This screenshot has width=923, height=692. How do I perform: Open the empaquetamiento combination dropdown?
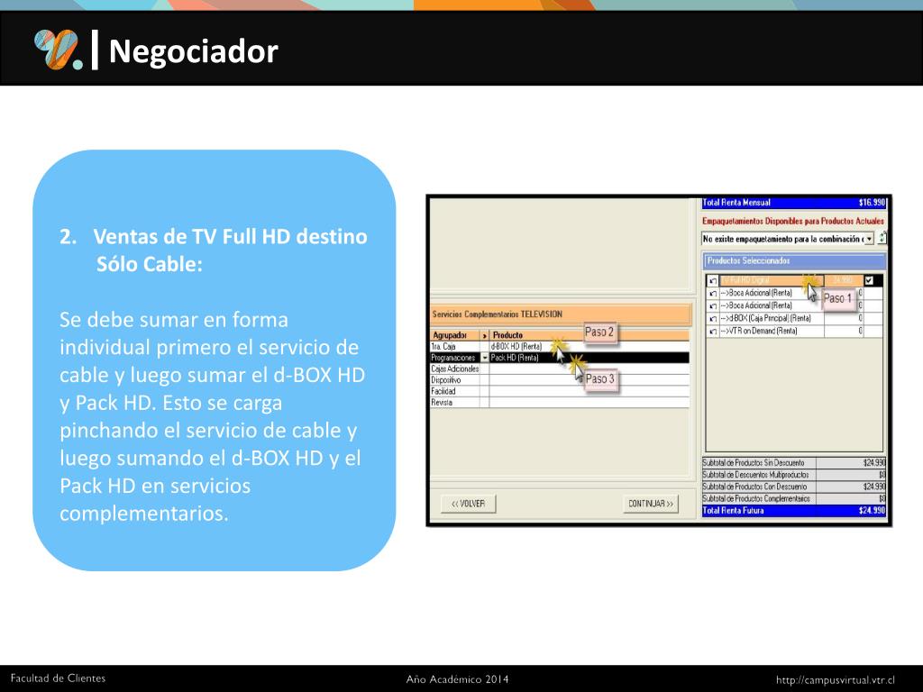[x=869, y=239]
